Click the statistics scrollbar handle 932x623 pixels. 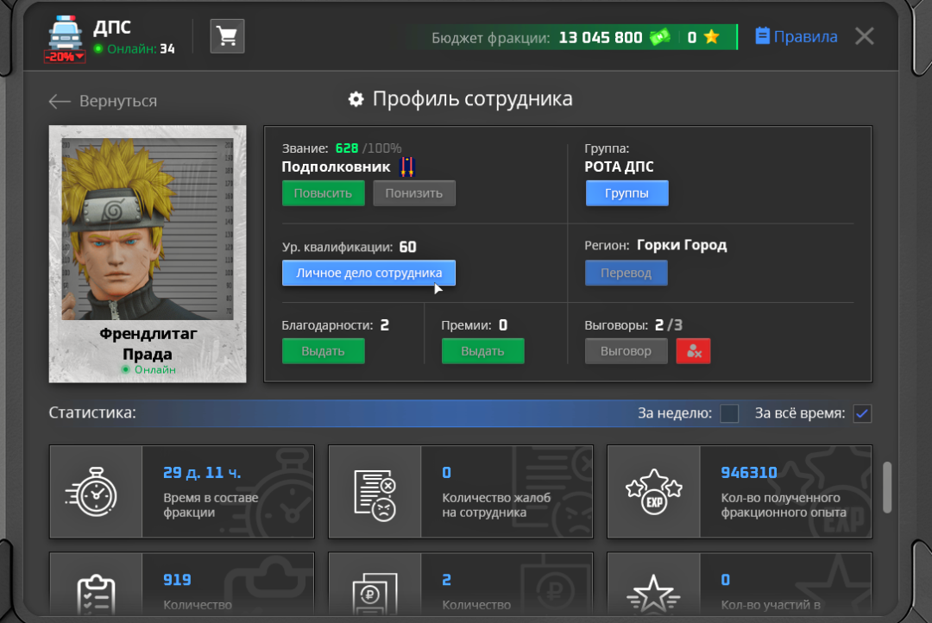(887, 487)
